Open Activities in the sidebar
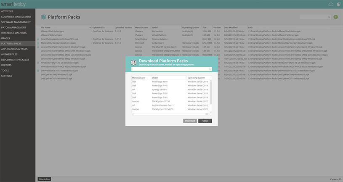The height and width of the screenshot is (182, 343). click(x=7, y=11)
